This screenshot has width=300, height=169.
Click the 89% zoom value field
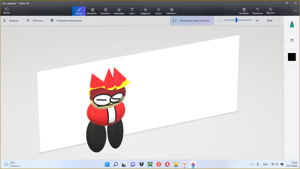pos(270,20)
